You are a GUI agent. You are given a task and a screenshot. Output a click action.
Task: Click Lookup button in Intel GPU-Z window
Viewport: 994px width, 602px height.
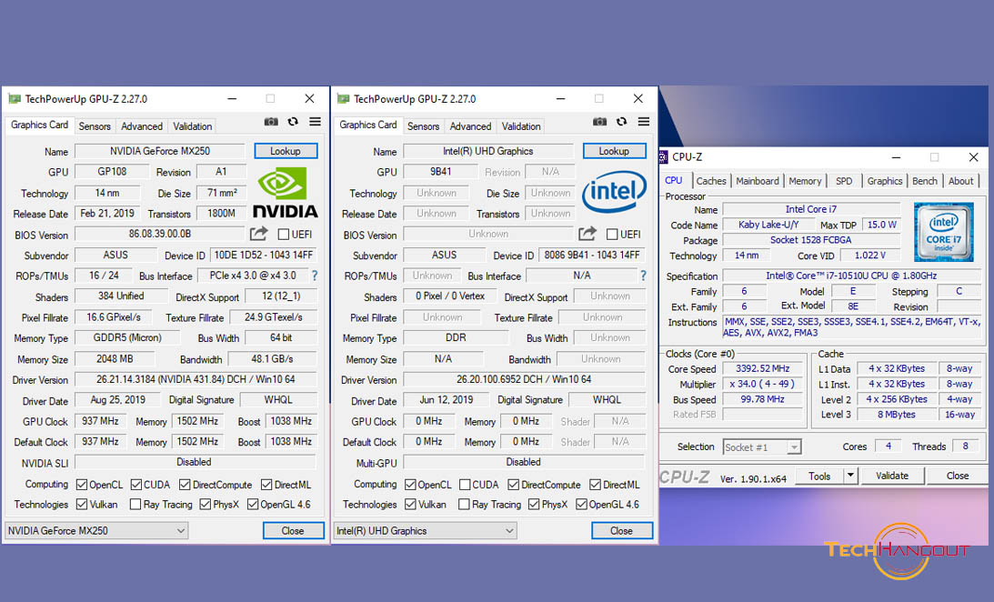click(614, 151)
